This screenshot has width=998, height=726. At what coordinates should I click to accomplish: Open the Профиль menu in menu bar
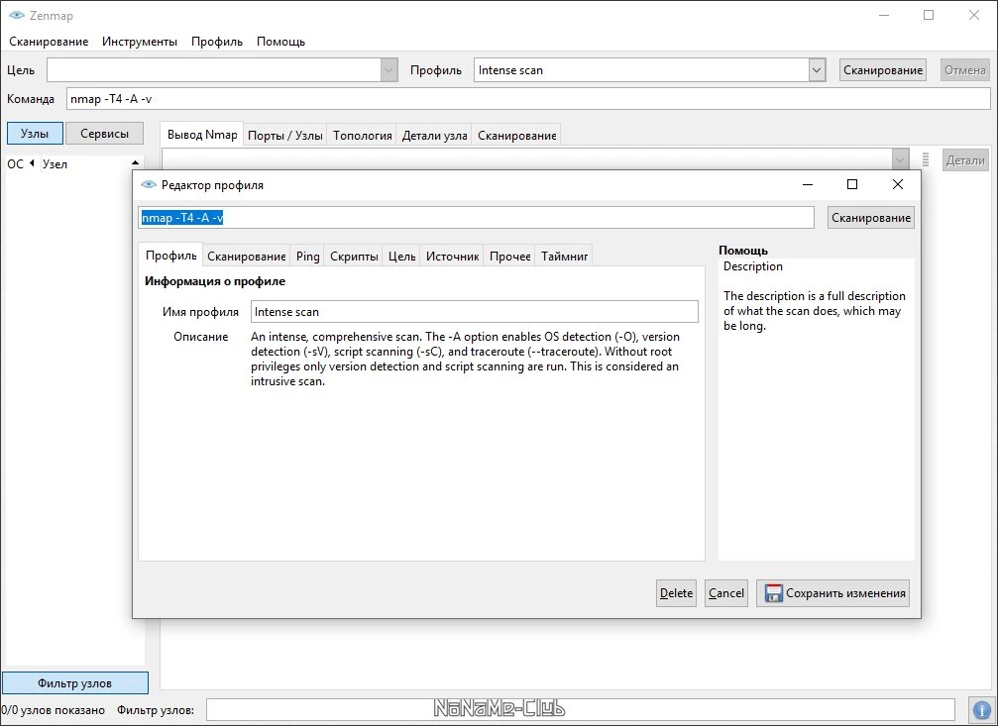point(217,42)
